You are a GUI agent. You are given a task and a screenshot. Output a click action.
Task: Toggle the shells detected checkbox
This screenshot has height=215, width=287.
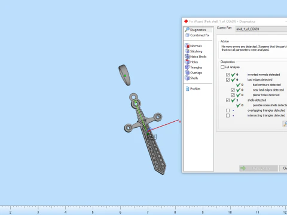pyautogui.click(x=228, y=100)
